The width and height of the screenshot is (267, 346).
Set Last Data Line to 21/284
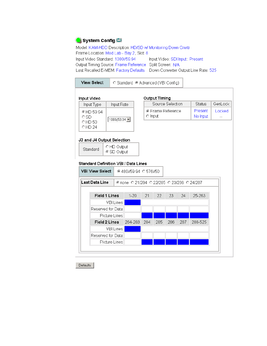coord(132,182)
